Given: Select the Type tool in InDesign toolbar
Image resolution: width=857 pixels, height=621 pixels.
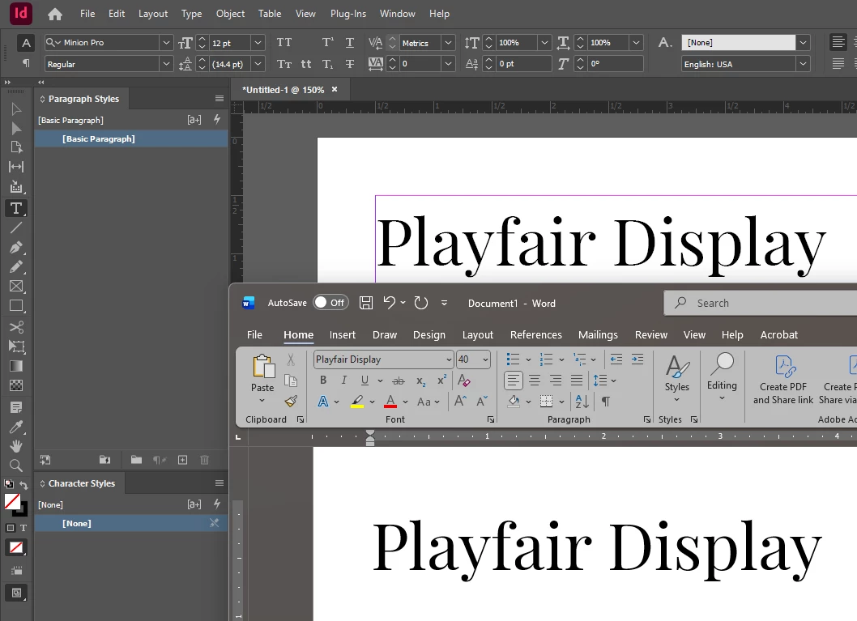Looking at the screenshot, I should tap(16, 208).
